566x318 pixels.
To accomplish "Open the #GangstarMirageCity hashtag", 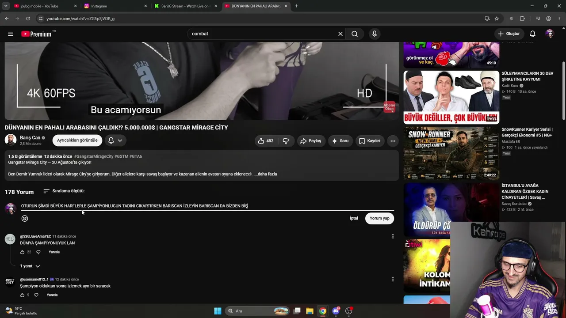I will click(94, 156).
